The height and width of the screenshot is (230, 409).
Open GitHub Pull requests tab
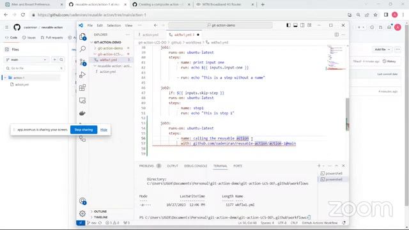52,38
